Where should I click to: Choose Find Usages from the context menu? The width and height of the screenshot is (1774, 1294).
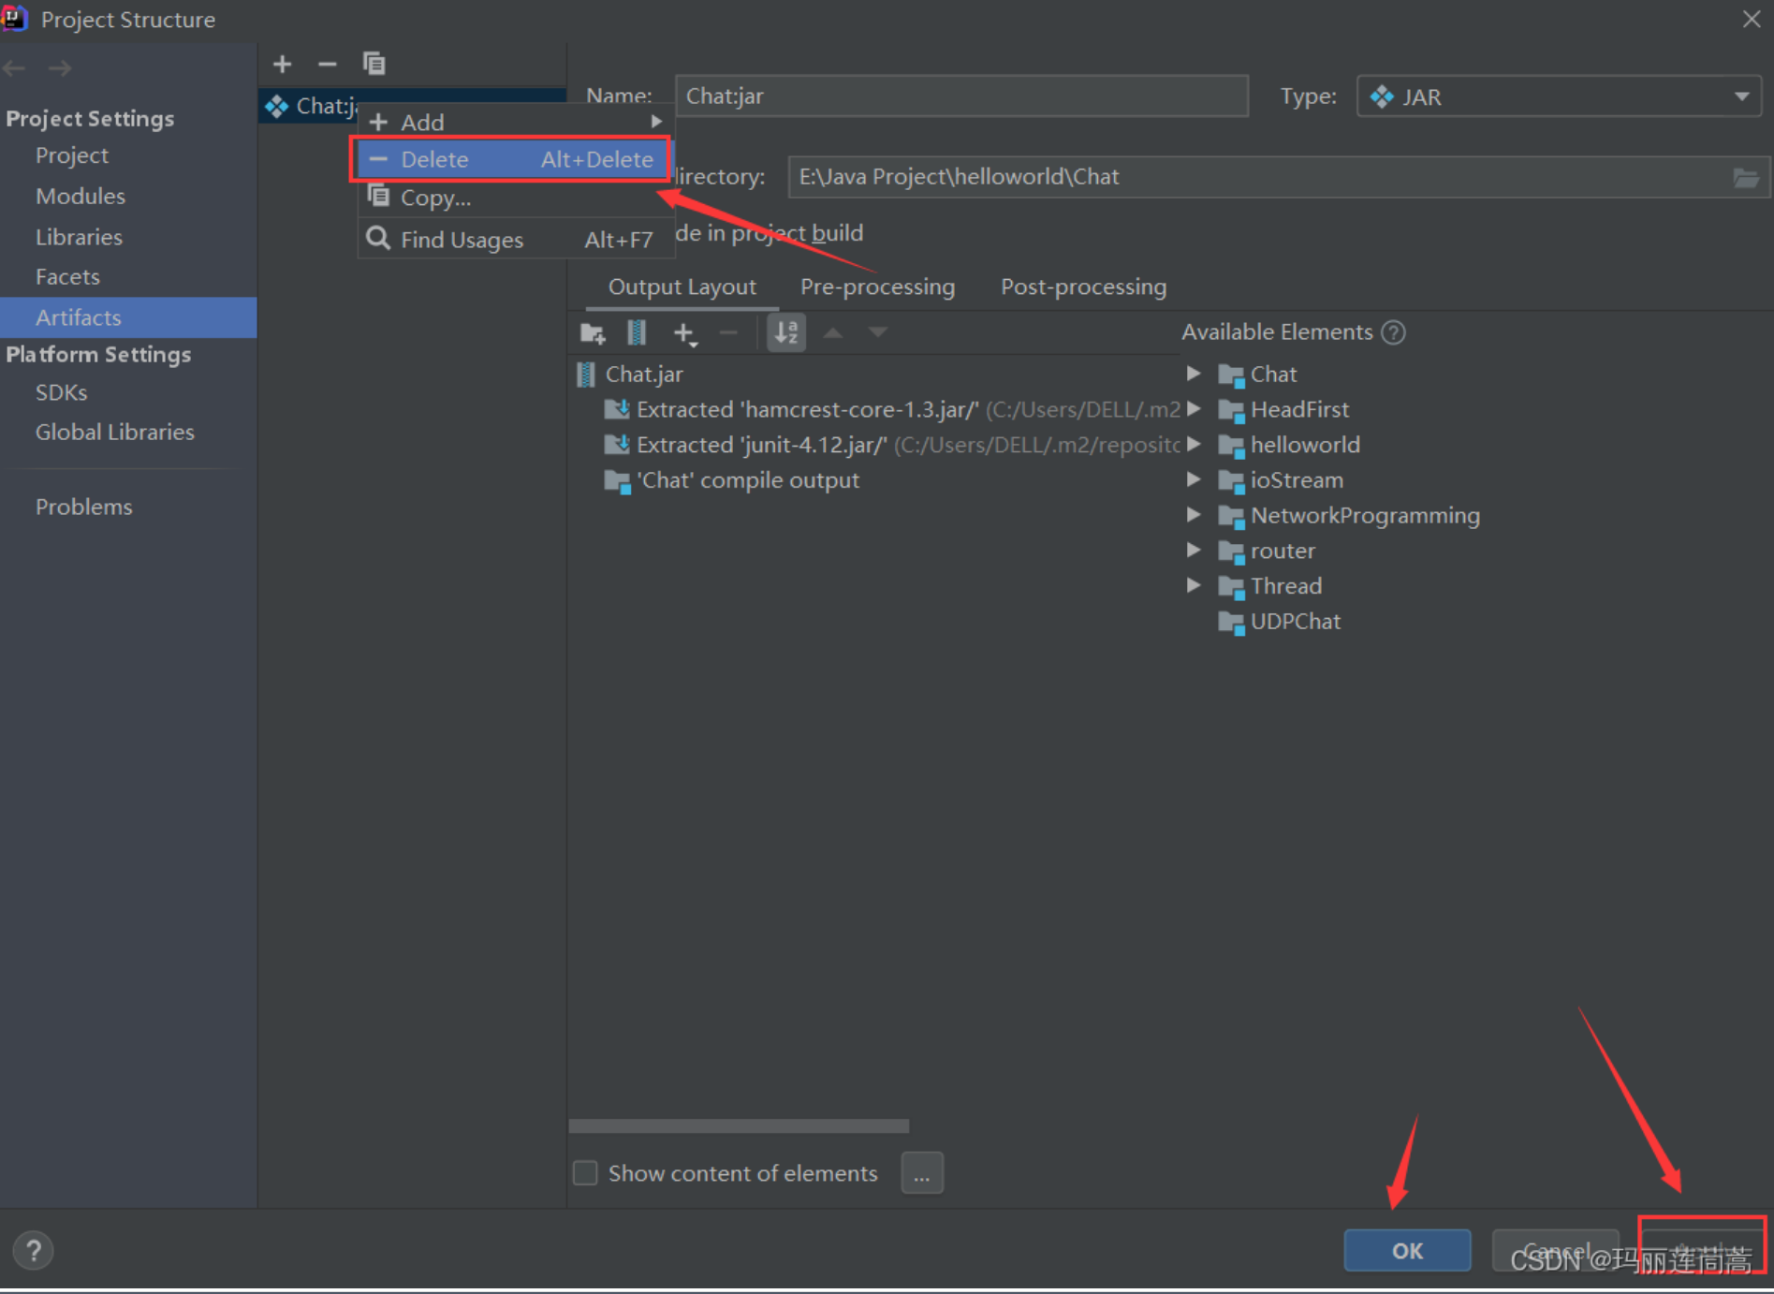click(516, 239)
